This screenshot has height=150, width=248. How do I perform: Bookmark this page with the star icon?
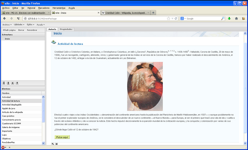[168, 19]
